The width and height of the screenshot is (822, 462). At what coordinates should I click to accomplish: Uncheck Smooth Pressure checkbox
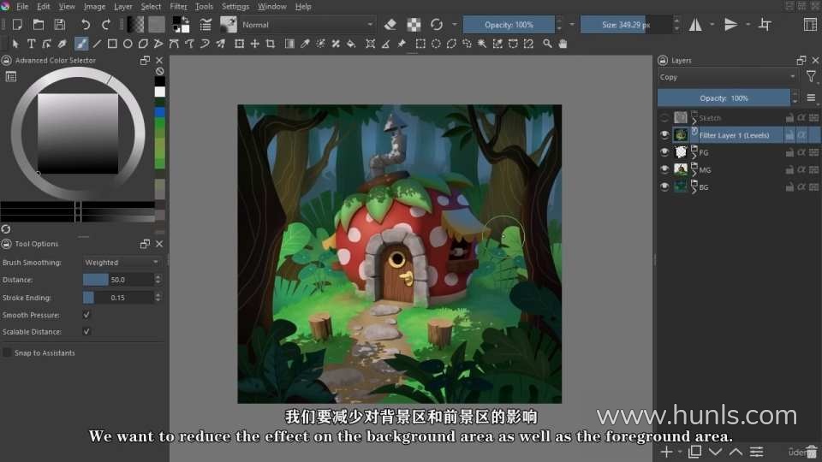86,315
